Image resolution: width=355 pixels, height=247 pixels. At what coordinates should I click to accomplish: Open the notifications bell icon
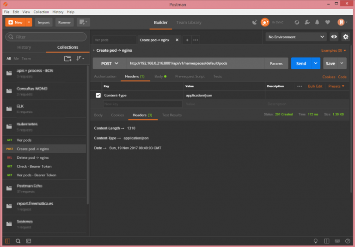click(317, 22)
